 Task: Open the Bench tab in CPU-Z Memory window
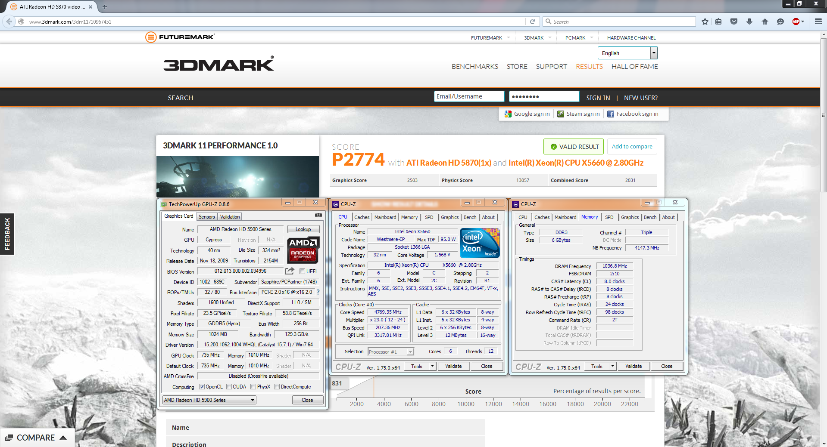tap(650, 217)
